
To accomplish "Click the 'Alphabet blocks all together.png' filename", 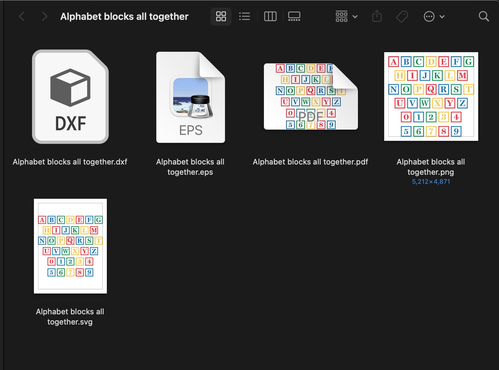I will click(x=431, y=167).
